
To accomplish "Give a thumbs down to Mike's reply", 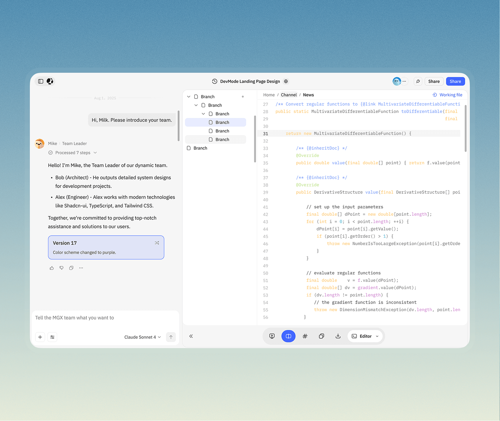I will pyautogui.click(x=62, y=268).
